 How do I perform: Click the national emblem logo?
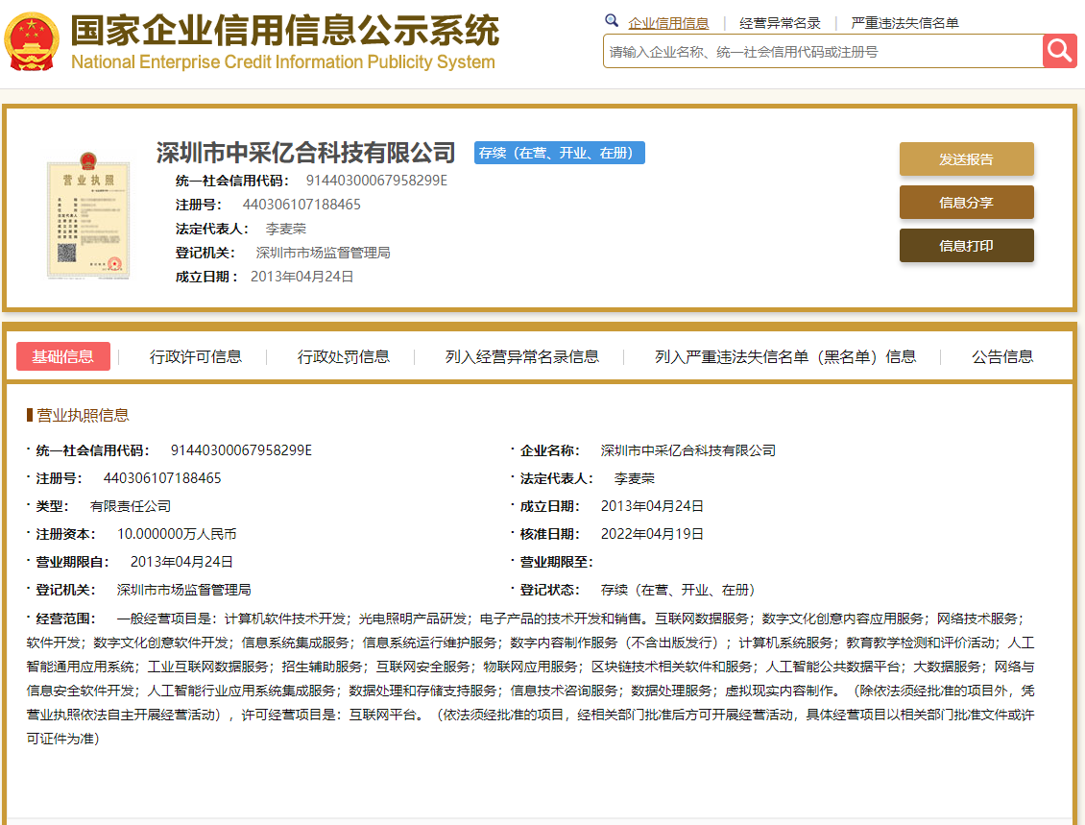pyautogui.click(x=32, y=43)
